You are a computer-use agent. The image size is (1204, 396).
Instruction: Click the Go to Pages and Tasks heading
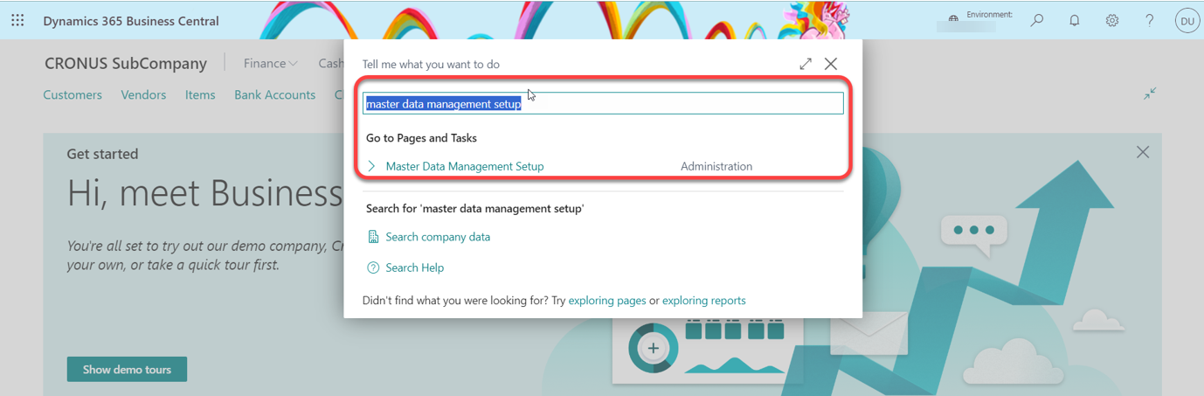[421, 138]
